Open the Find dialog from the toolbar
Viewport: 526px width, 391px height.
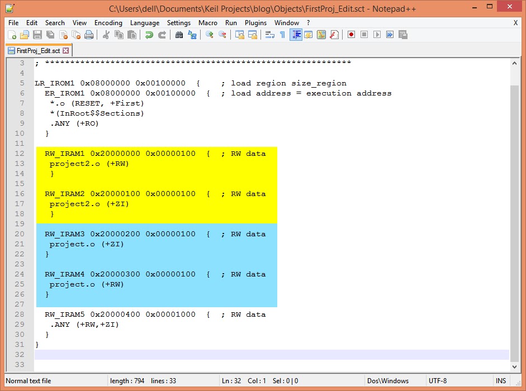point(179,35)
